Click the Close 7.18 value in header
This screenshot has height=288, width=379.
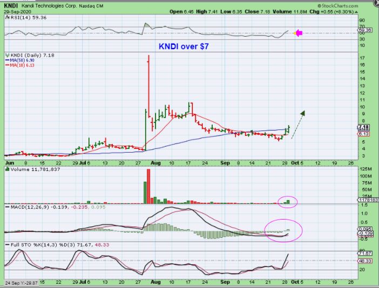[x=257, y=11]
